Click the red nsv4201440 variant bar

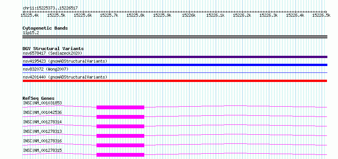point(175,81)
